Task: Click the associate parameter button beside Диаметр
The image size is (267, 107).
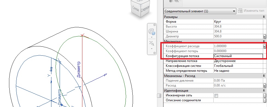Action: pyautogui.click(x=265, y=37)
